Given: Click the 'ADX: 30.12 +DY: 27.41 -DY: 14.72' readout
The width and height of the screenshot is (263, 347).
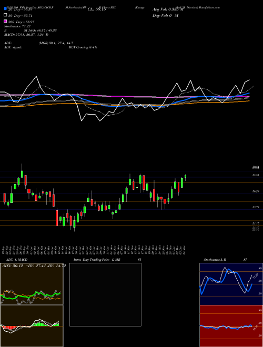Looking at the screenshot, I should (34, 266).
